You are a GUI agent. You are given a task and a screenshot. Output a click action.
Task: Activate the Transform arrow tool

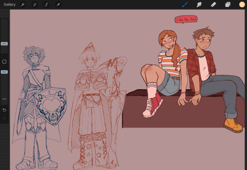pyautogui.click(x=58, y=5)
